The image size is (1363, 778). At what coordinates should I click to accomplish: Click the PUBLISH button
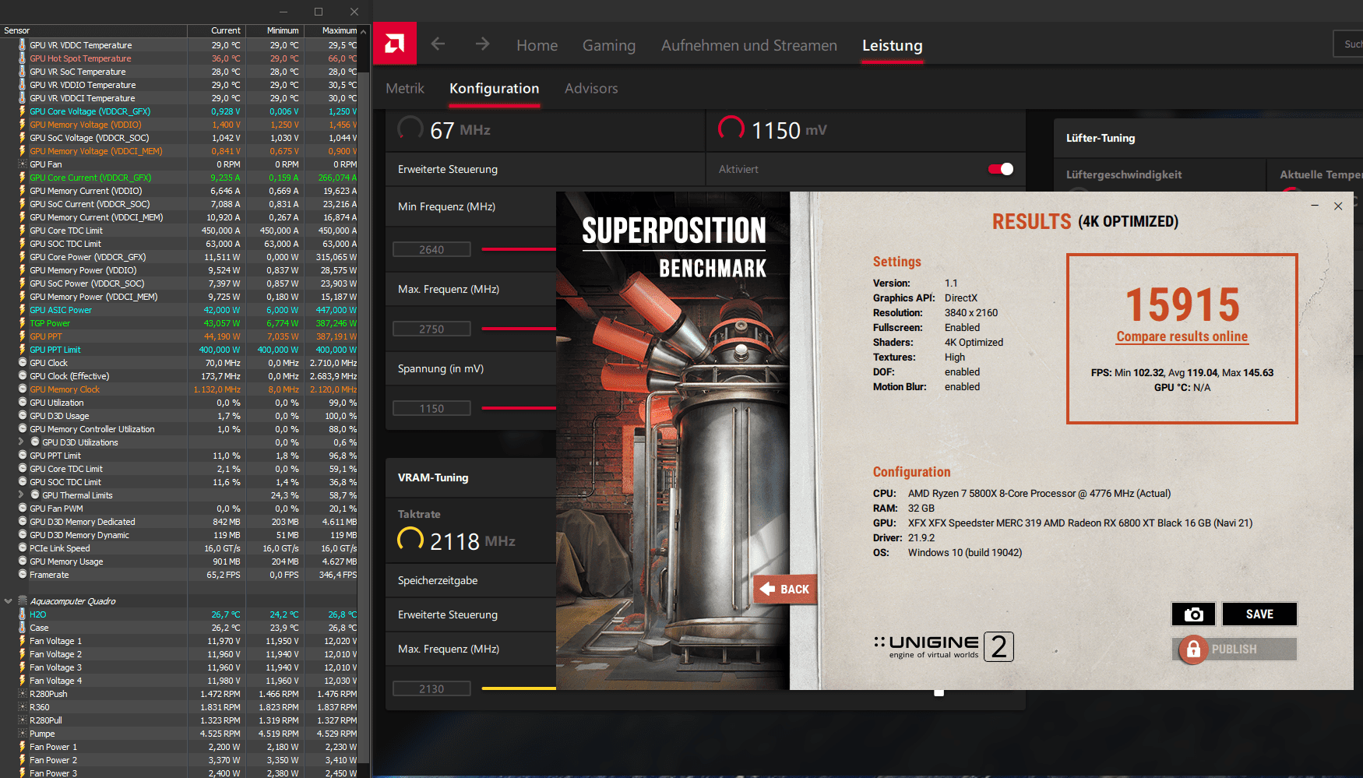pos(1234,649)
